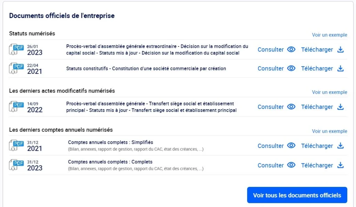Télécharger the procès-verbal d'assemblée générale extraordinaire
This screenshot has width=356, height=207.
(317, 49)
